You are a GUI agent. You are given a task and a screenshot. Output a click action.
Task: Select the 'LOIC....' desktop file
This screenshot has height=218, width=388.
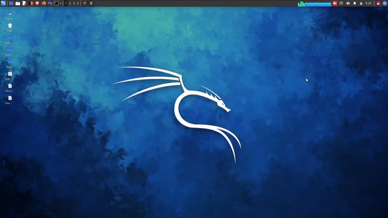tap(10, 76)
